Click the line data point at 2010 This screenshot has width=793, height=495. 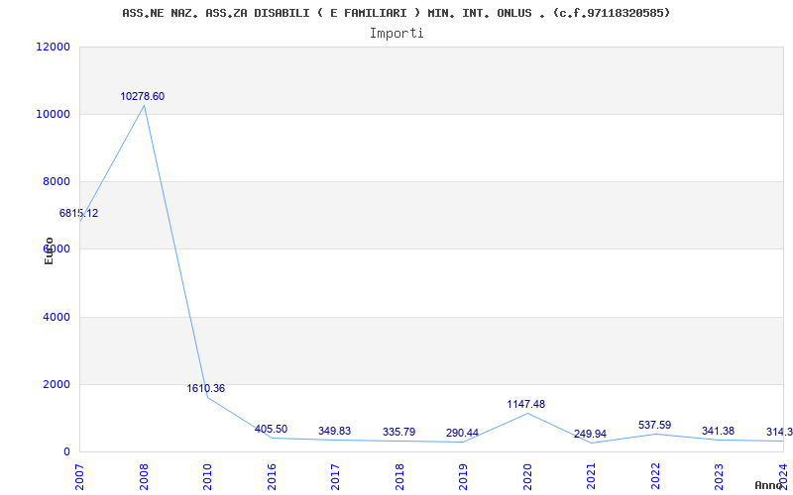click(x=207, y=398)
